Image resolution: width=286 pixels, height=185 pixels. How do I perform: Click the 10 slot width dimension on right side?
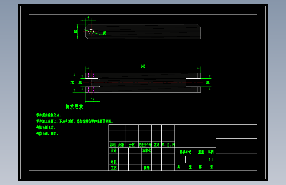click(x=208, y=83)
